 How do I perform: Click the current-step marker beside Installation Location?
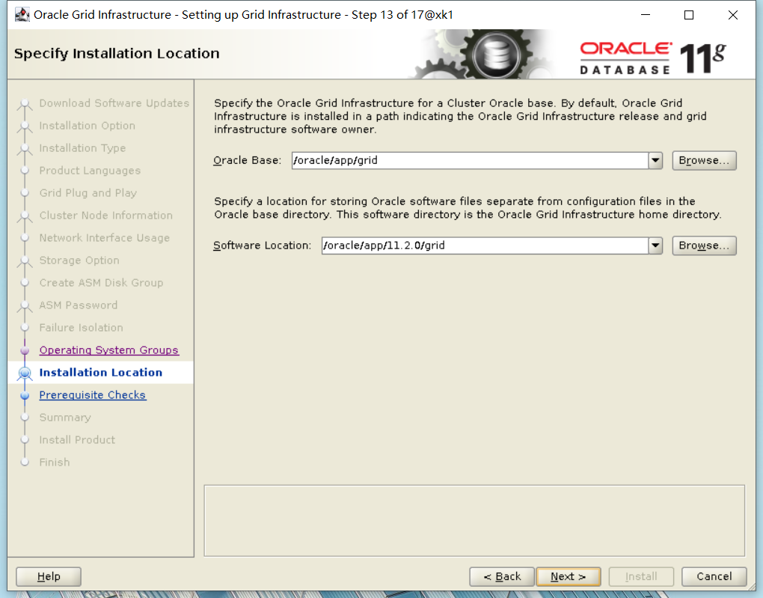pyautogui.click(x=25, y=373)
